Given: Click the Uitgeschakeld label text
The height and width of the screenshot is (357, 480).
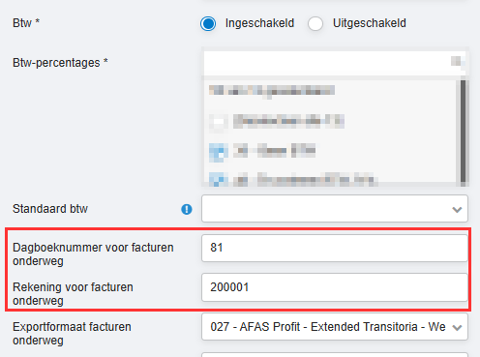Looking at the screenshot, I should click(x=370, y=23).
